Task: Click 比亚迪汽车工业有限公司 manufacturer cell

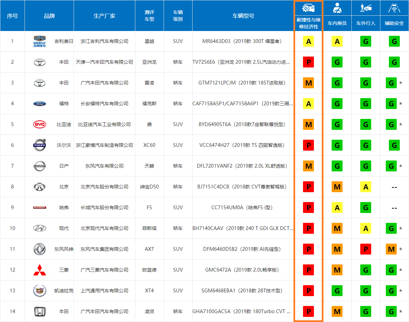Action: click(104, 124)
